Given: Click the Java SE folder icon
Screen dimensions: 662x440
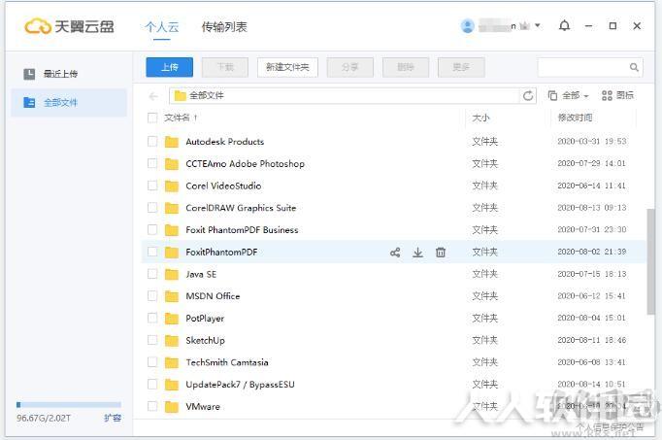Looking at the screenshot, I should point(172,275).
